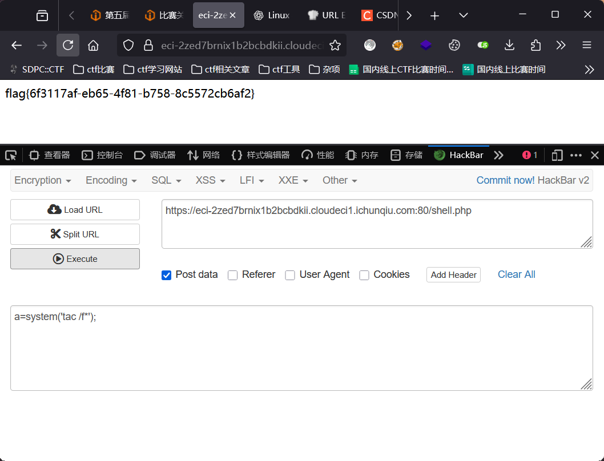Open the 性能 performance panel
The height and width of the screenshot is (461, 604).
pyautogui.click(x=317, y=155)
